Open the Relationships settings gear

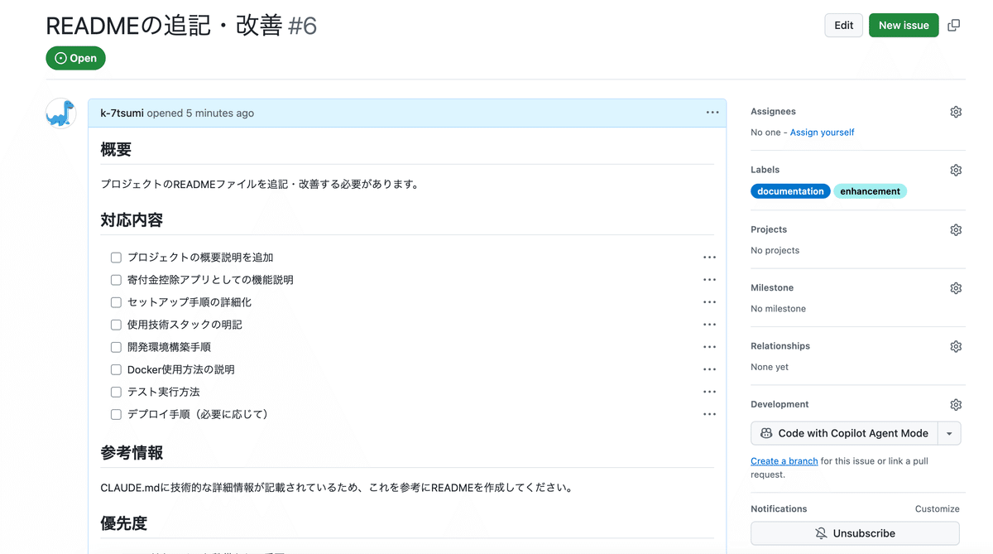pyautogui.click(x=956, y=346)
